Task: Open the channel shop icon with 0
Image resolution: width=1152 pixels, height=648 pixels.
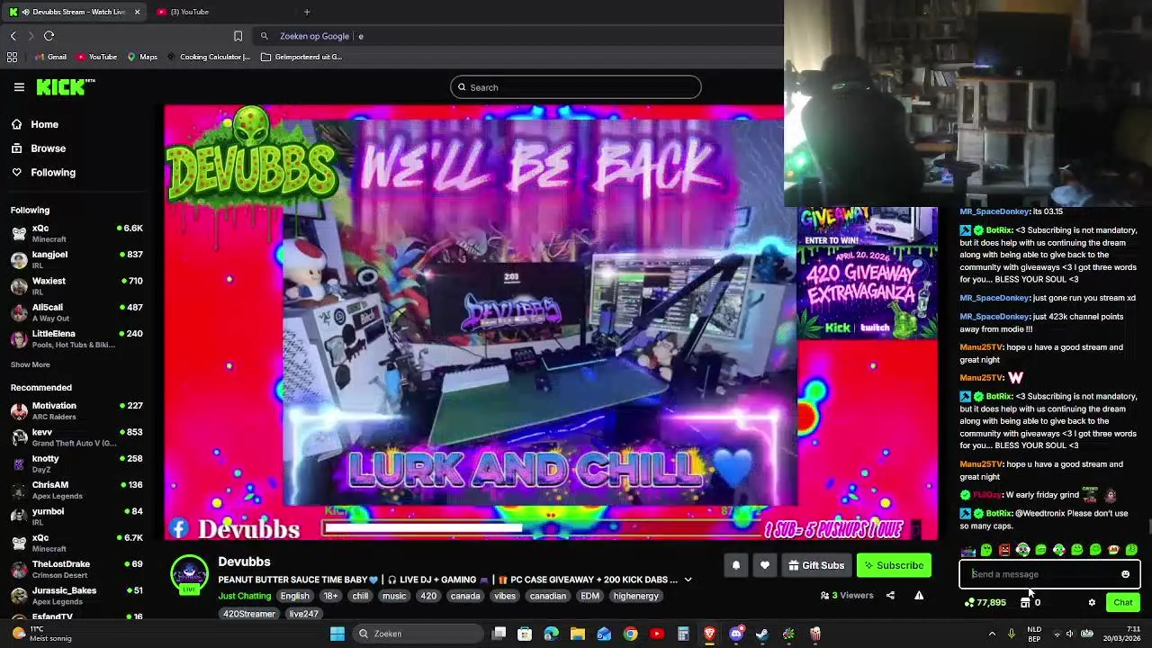Action: pyautogui.click(x=1030, y=603)
